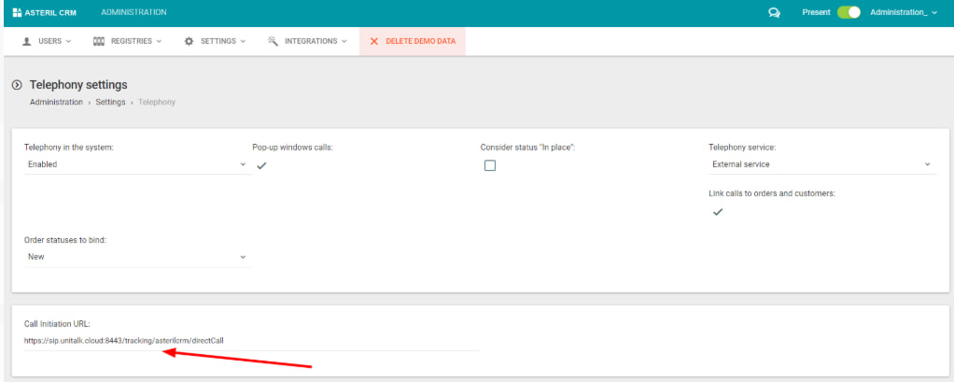Open the Administration top menu item

(133, 13)
